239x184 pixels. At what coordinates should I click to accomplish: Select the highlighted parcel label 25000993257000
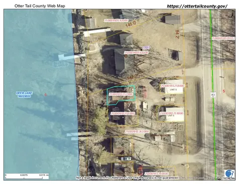(x=121, y=94)
